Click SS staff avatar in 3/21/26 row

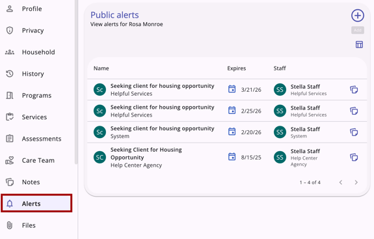[x=280, y=89]
